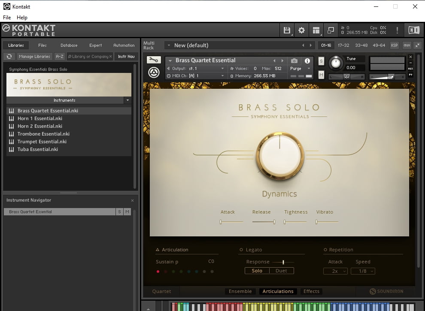
Task: Expand the Instruments dropdown arrow
Action: tap(127, 100)
